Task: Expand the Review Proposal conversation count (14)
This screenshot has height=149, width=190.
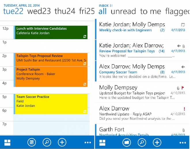Action: tap(161, 51)
